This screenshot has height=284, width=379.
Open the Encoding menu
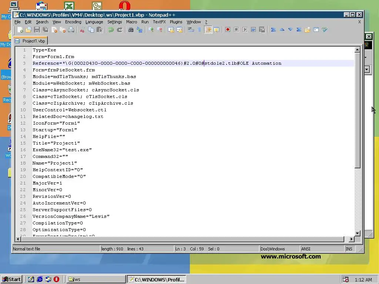tap(73, 22)
